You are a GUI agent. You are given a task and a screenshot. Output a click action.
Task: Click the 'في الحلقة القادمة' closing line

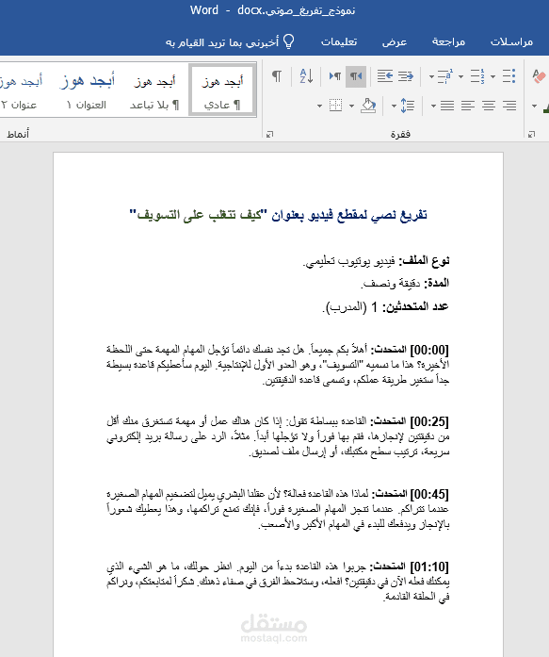pyautogui.click(x=417, y=597)
